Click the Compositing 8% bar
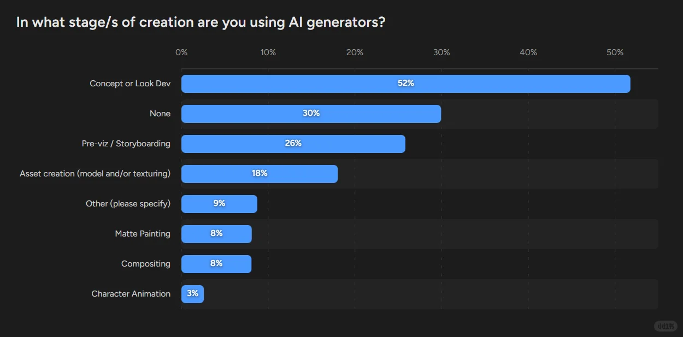 tap(216, 264)
